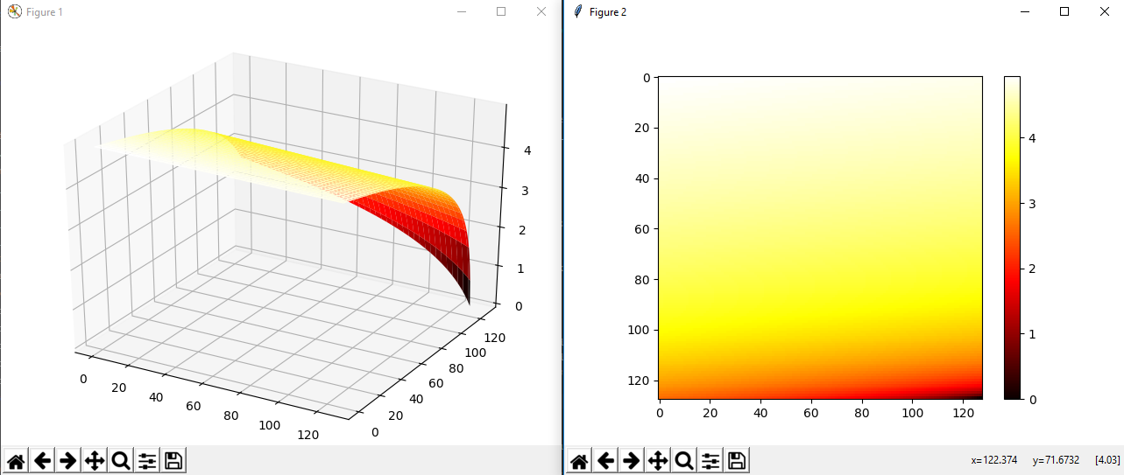Reset the Figure 2 view with Home icon
Screen dimensions: 1124x475
(x=579, y=460)
